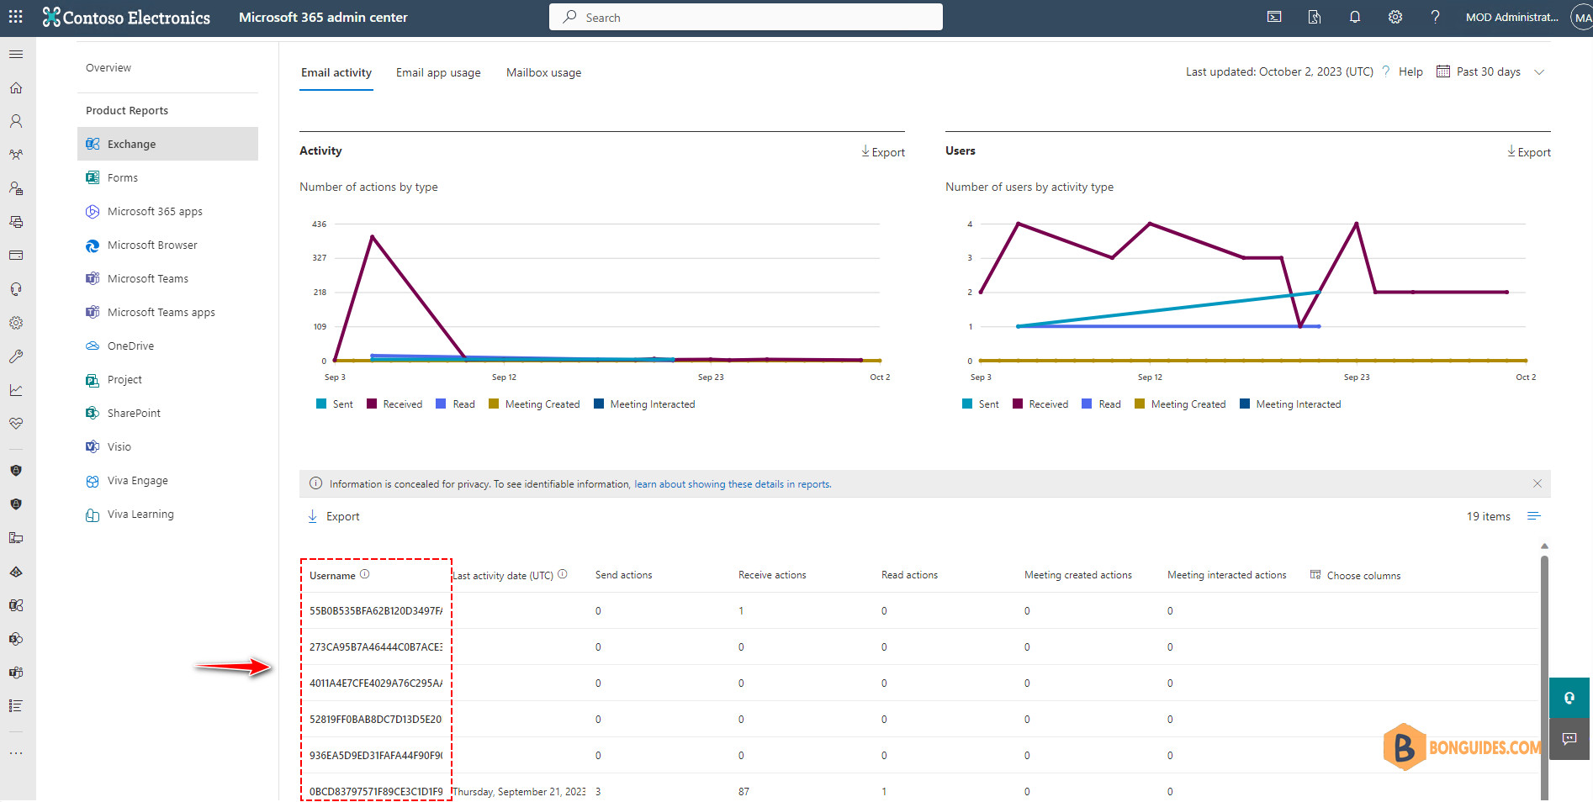The image size is (1593, 802).
Task: Open the Visio report
Action: click(x=167, y=446)
